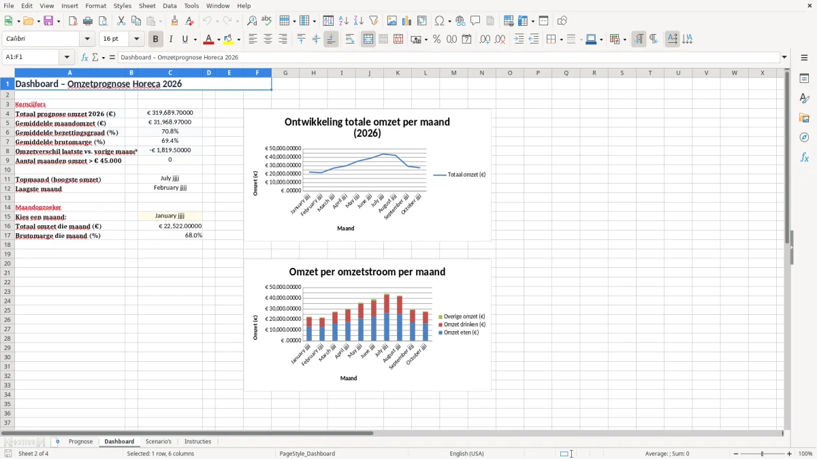The height and width of the screenshot is (459, 817).
Task: Open the Sheet menu
Action: (147, 5)
